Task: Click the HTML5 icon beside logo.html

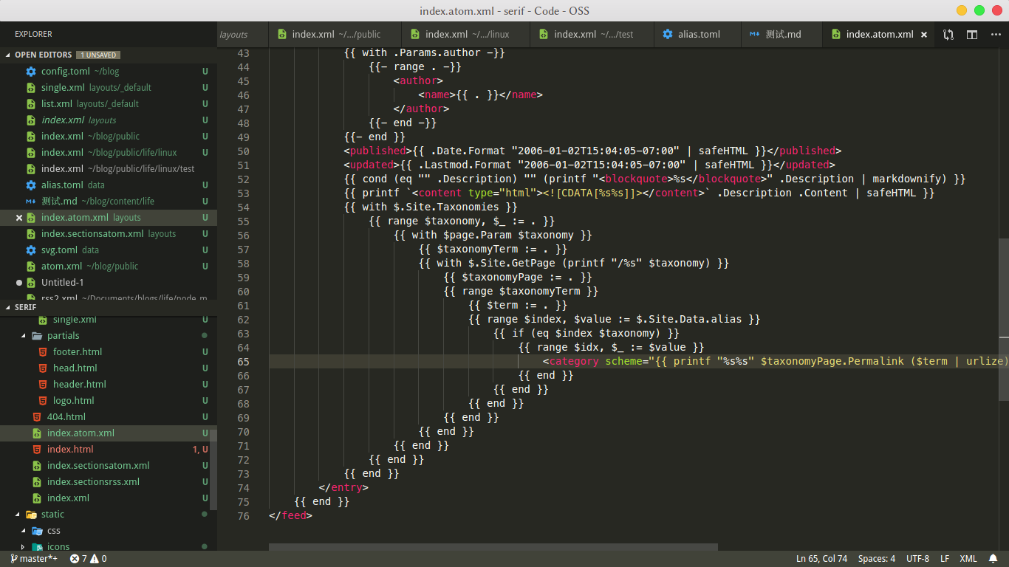Action: [x=42, y=401]
